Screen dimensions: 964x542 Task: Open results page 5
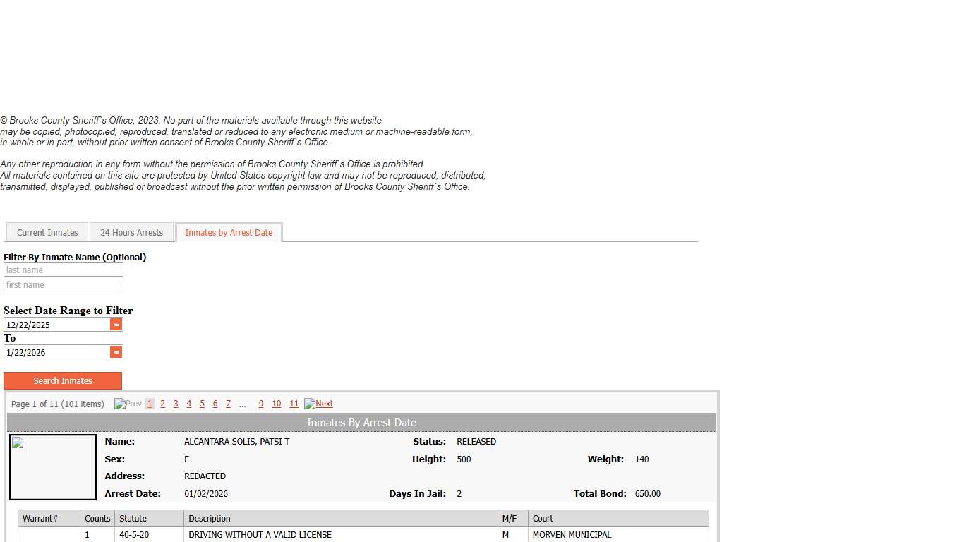coord(202,404)
